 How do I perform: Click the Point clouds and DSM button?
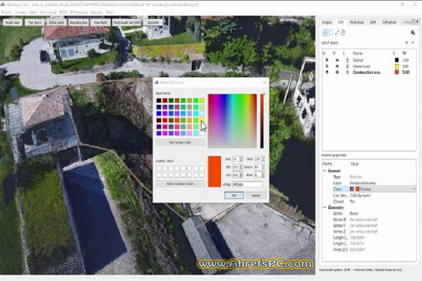click(x=127, y=22)
